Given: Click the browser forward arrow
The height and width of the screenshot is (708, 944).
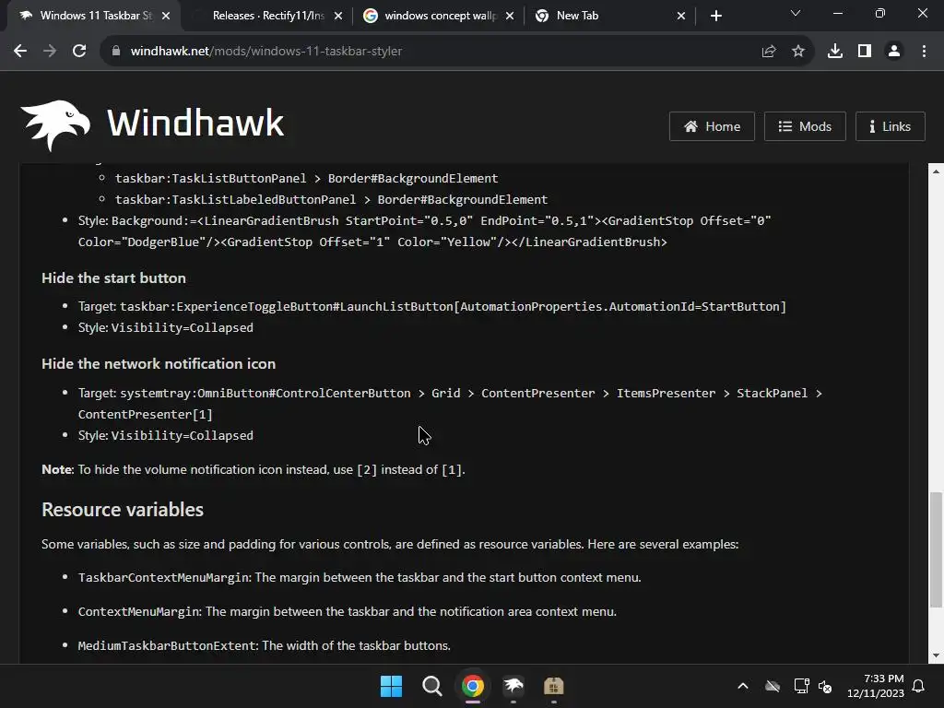Looking at the screenshot, I should 50,52.
